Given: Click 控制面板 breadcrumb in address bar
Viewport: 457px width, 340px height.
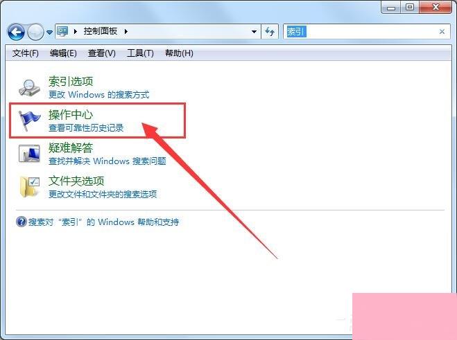Looking at the screenshot, I should [x=101, y=31].
